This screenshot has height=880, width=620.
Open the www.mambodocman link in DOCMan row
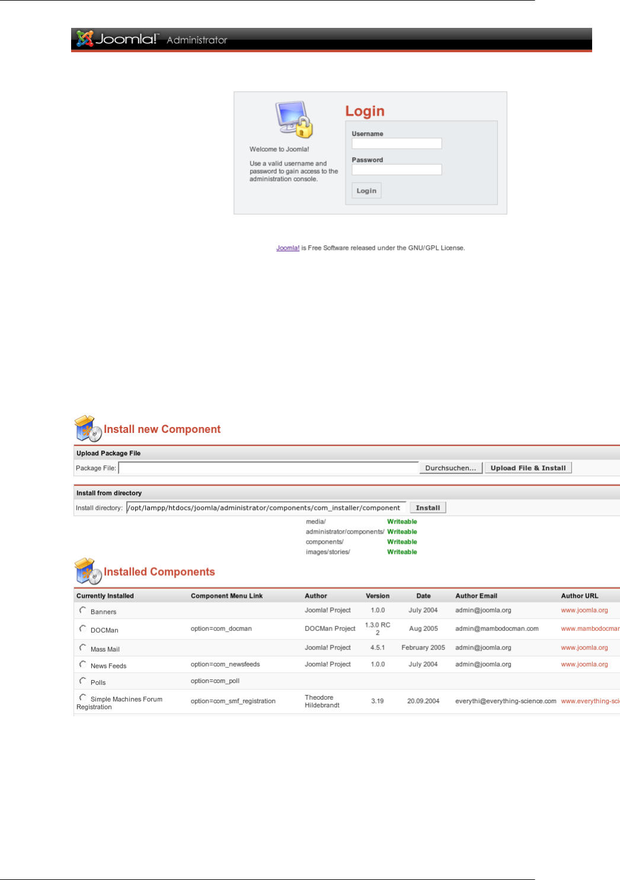click(x=590, y=629)
